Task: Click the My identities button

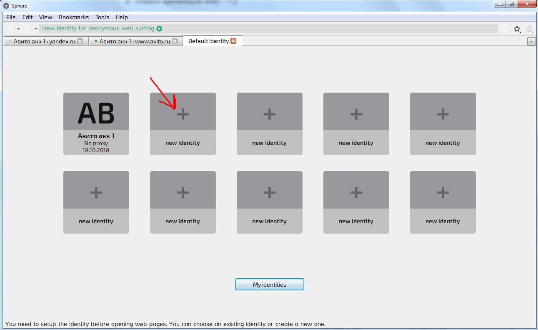Action: (x=270, y=285)
